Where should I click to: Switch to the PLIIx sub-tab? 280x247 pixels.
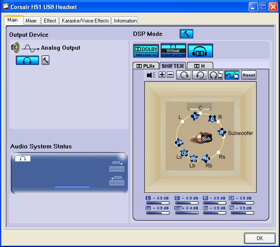tap(146, 66)
